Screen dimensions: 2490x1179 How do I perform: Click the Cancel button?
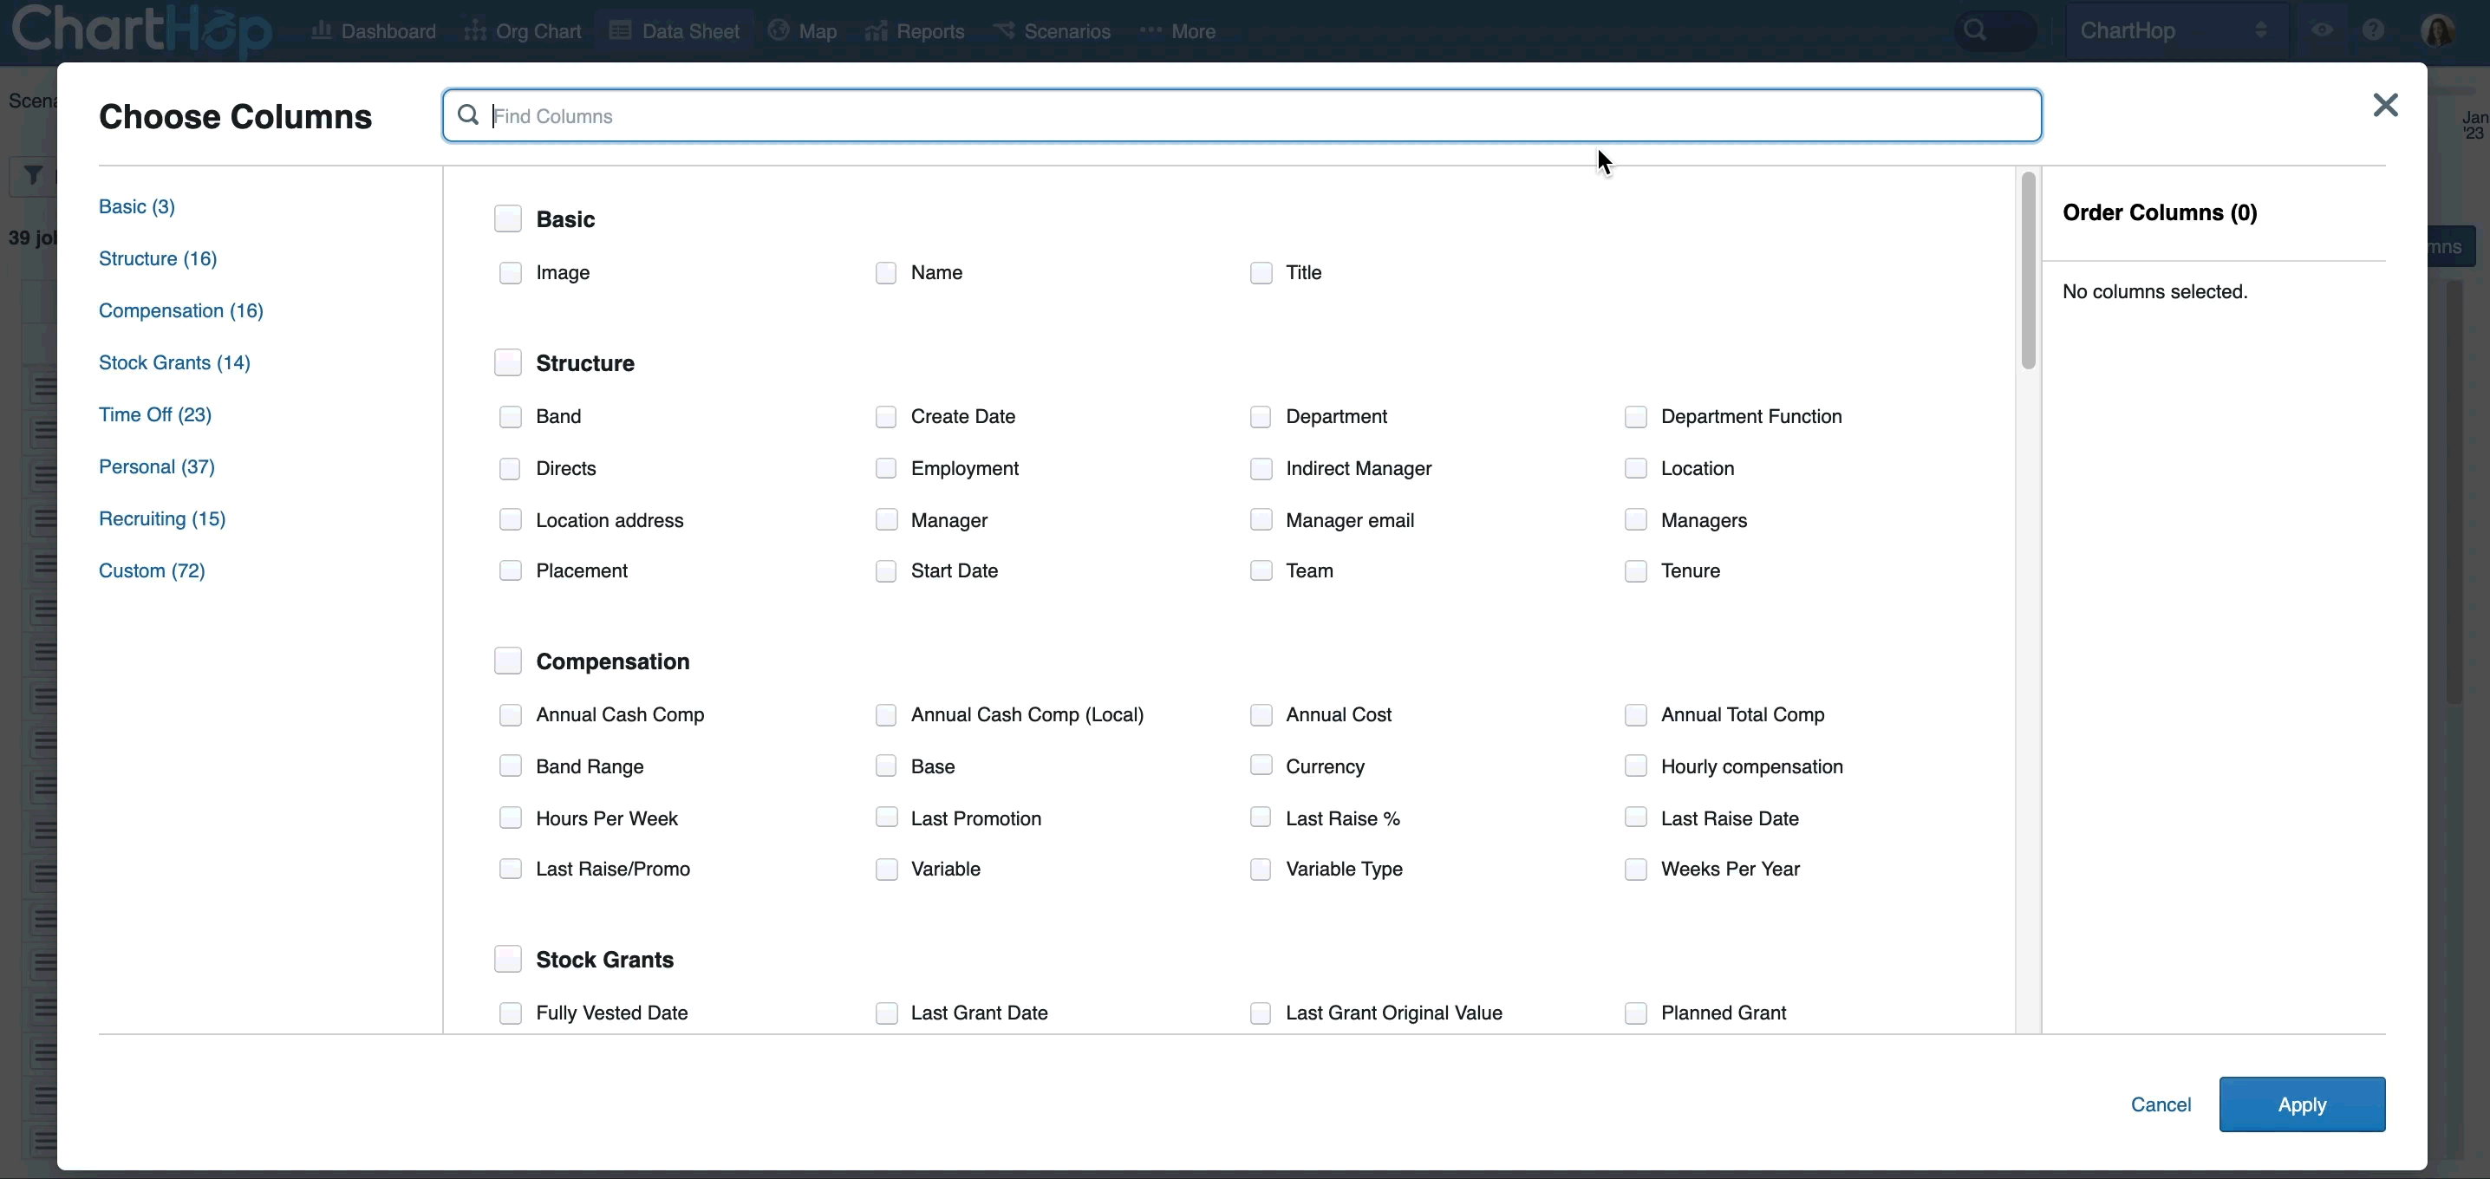(2161, 1104)
